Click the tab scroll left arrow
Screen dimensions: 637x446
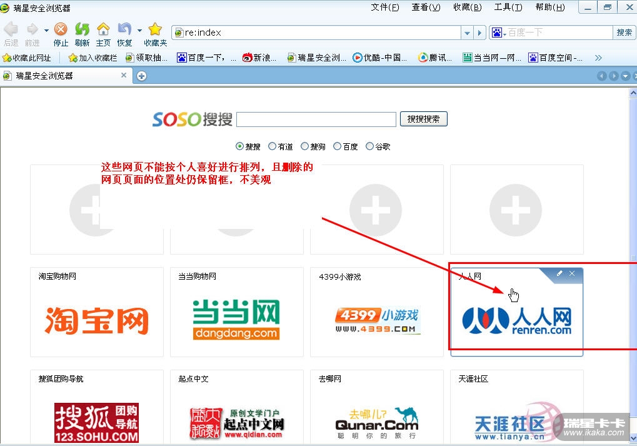(601, 76)
